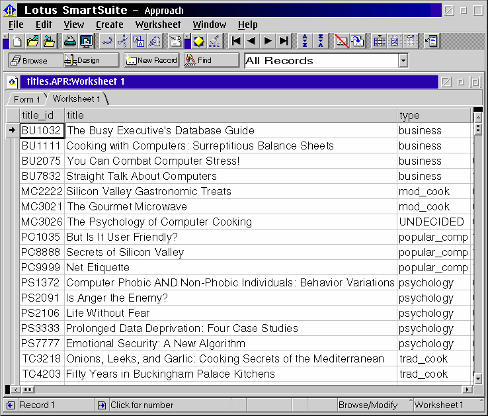Click status bar next record arrow icon
The height and width of the screenshot is (416, 488).
pyautogui.click(x=101, y=405)
